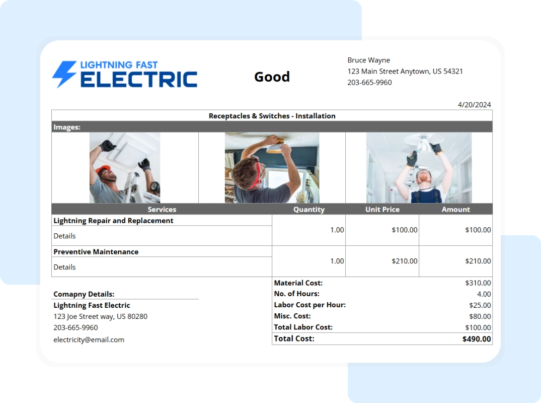The width and height of the screenshot is (541, 403).
Task: Click the Services column header
Action: coord(162,209)
